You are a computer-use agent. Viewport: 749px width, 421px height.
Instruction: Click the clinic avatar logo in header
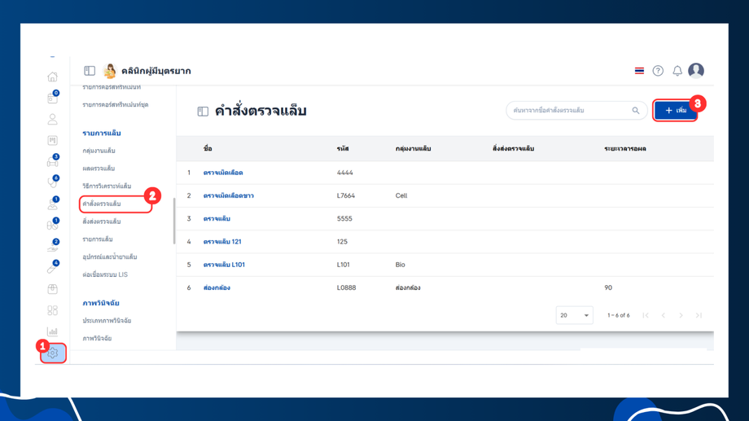[x=110, y=71]
